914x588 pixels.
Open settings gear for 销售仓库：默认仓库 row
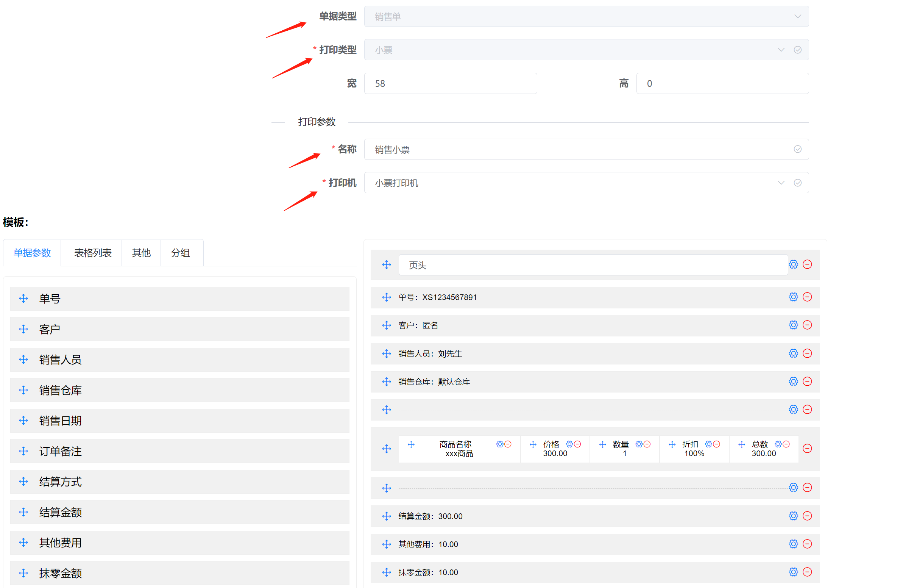click(793, 382)
